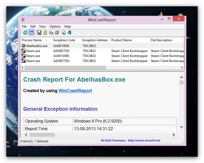Open the File menu
The height and width of the screenshot is (163, 204).
[24, 27]
